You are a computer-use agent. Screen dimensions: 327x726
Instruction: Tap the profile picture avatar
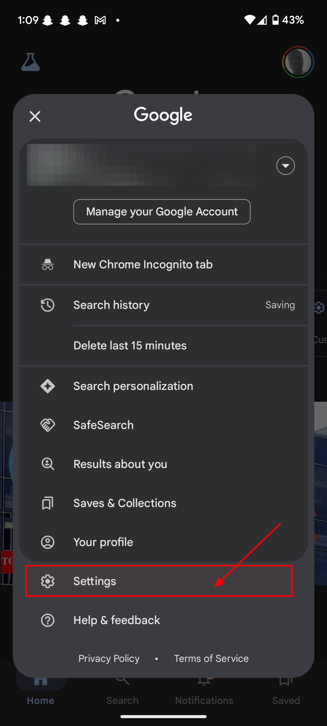[298, 62]
